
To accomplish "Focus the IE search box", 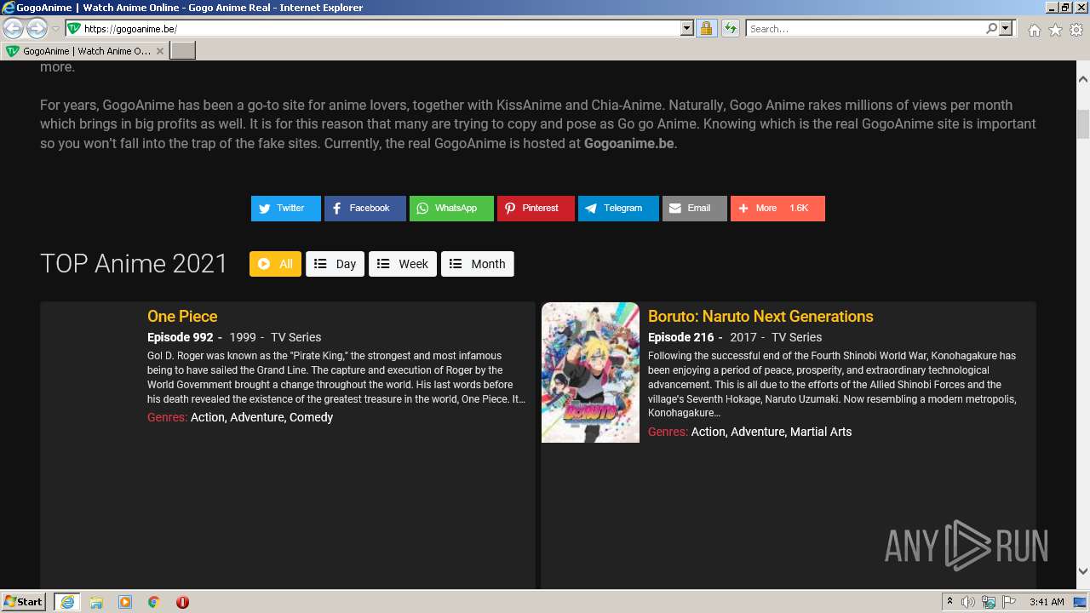I will [865, 29].
